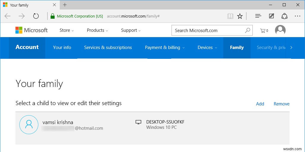Image resolution: width=305 pixels, height=152 pixels.
Task: Click the account profile avatar
Action: click(280, 30)
